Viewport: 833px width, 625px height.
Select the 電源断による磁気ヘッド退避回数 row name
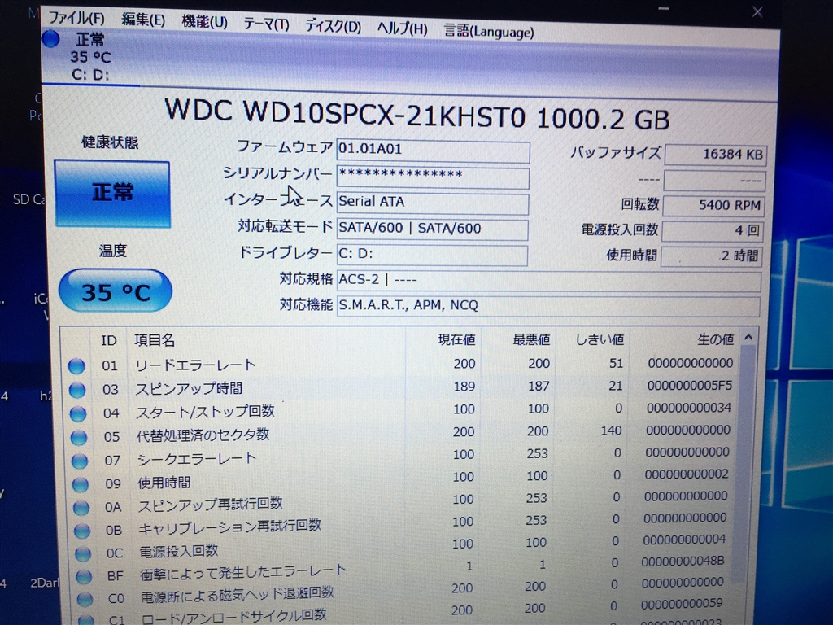pyautogui.click(x=237, y=595)
